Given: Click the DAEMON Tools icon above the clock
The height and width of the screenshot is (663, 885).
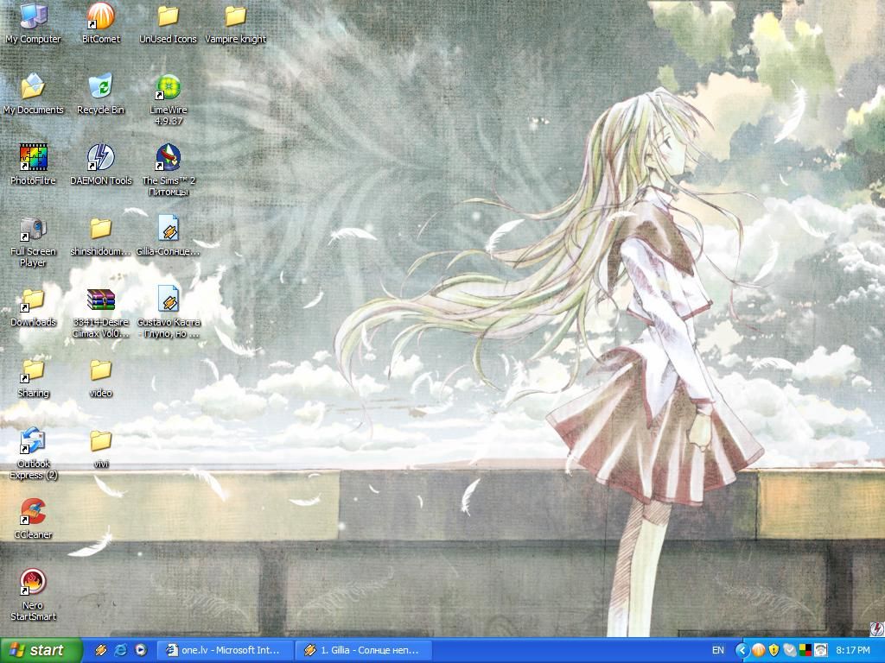Looking at the screenshot, I should point(878,628).
